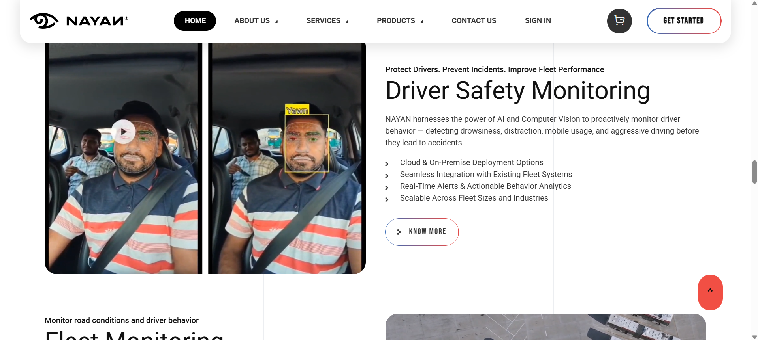This screenshot has height=340, width=758.
Task: Play the driver monitoring video
Action: pos(124,132)
